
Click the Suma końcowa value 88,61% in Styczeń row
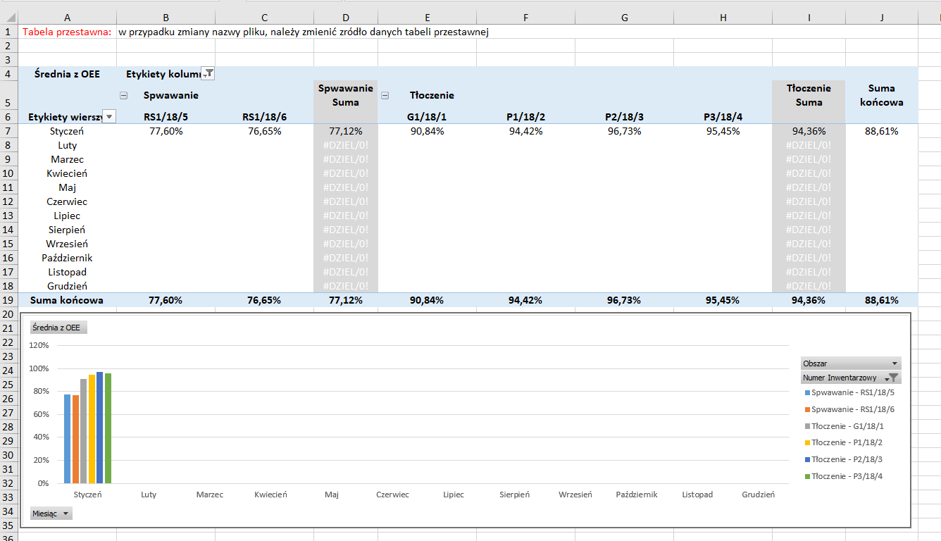[x=881, y=131]
